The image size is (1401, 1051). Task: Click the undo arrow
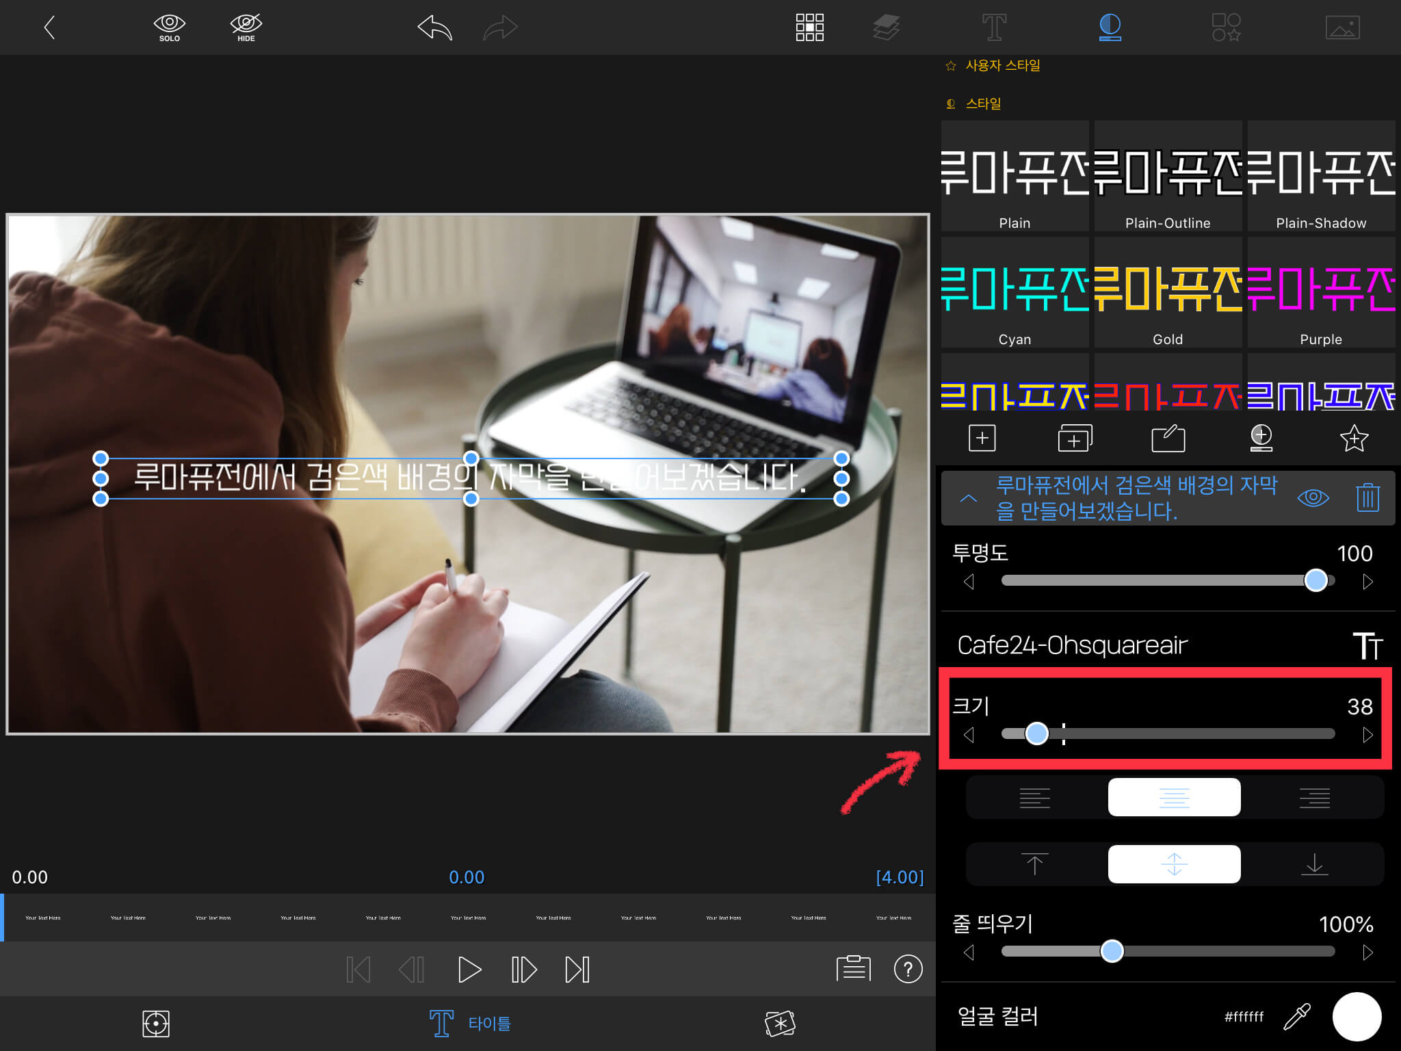point(434,28)
